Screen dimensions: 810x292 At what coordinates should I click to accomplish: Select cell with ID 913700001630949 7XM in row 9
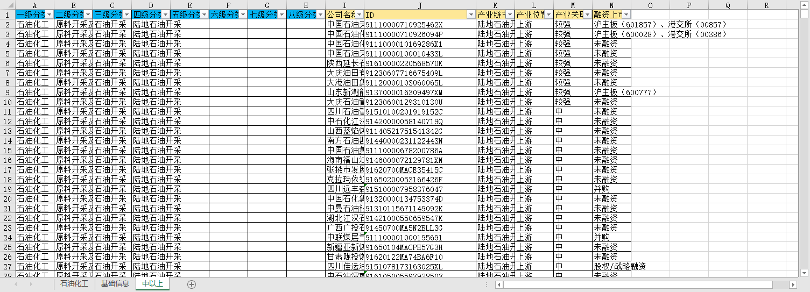(420, 92)
